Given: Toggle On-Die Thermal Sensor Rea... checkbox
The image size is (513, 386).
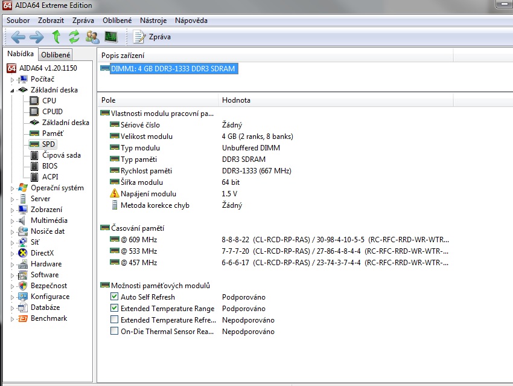Looking at the screenshot, I should click(114, 331).
